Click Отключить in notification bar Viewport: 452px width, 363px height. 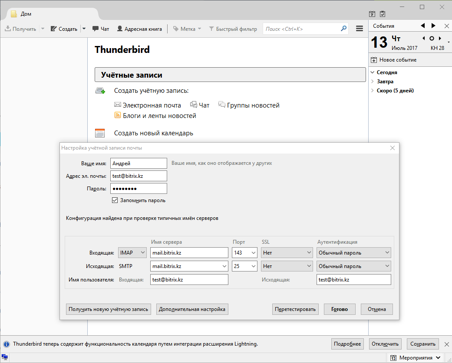(385, 344)
